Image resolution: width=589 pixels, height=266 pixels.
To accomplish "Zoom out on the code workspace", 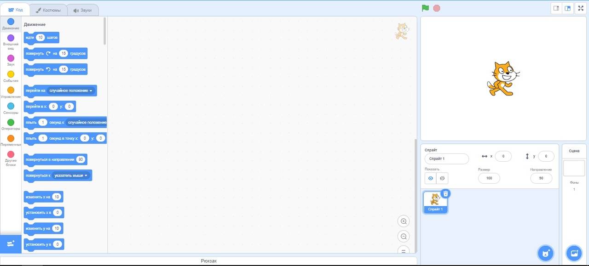I will pos(404,237).
